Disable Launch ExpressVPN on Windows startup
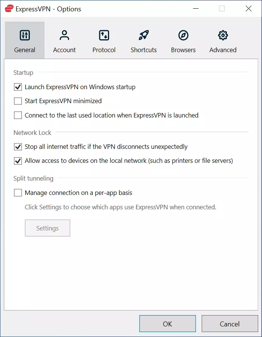 (18, 87)
